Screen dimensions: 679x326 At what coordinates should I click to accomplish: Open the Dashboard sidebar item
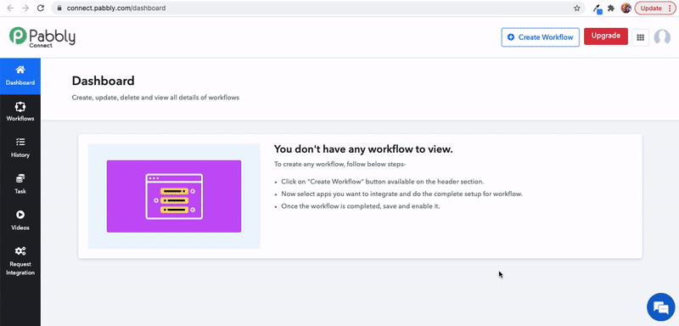(20, 76)
